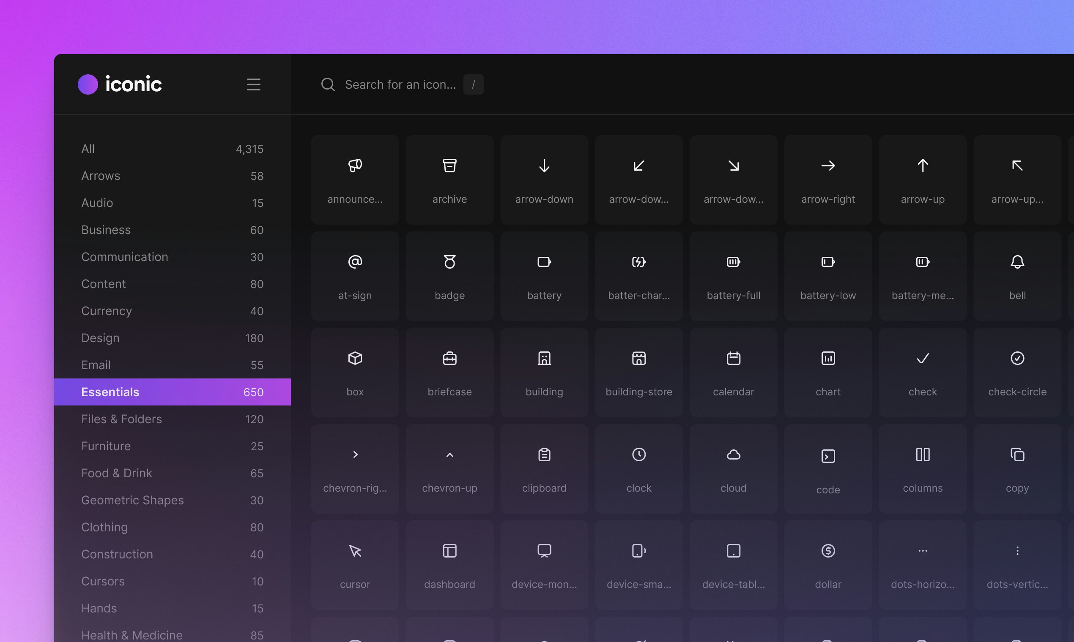This screenshot has height=642, width=1074.
Task: Click the search magnifier icon
Action: [x=328, y=84]
